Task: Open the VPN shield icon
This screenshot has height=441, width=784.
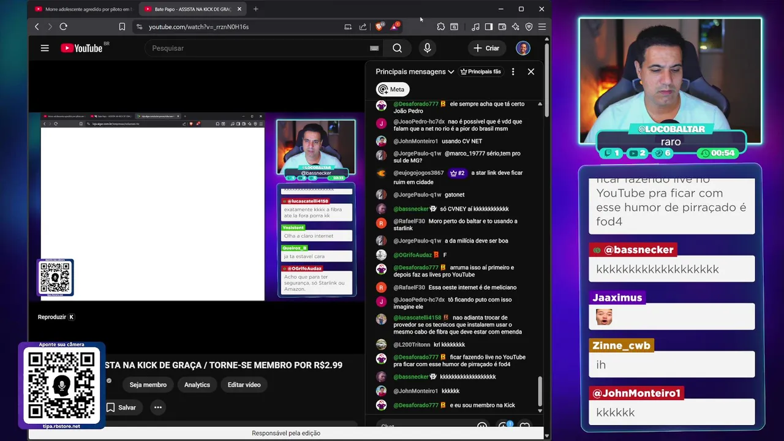Action: coord(529,26)
